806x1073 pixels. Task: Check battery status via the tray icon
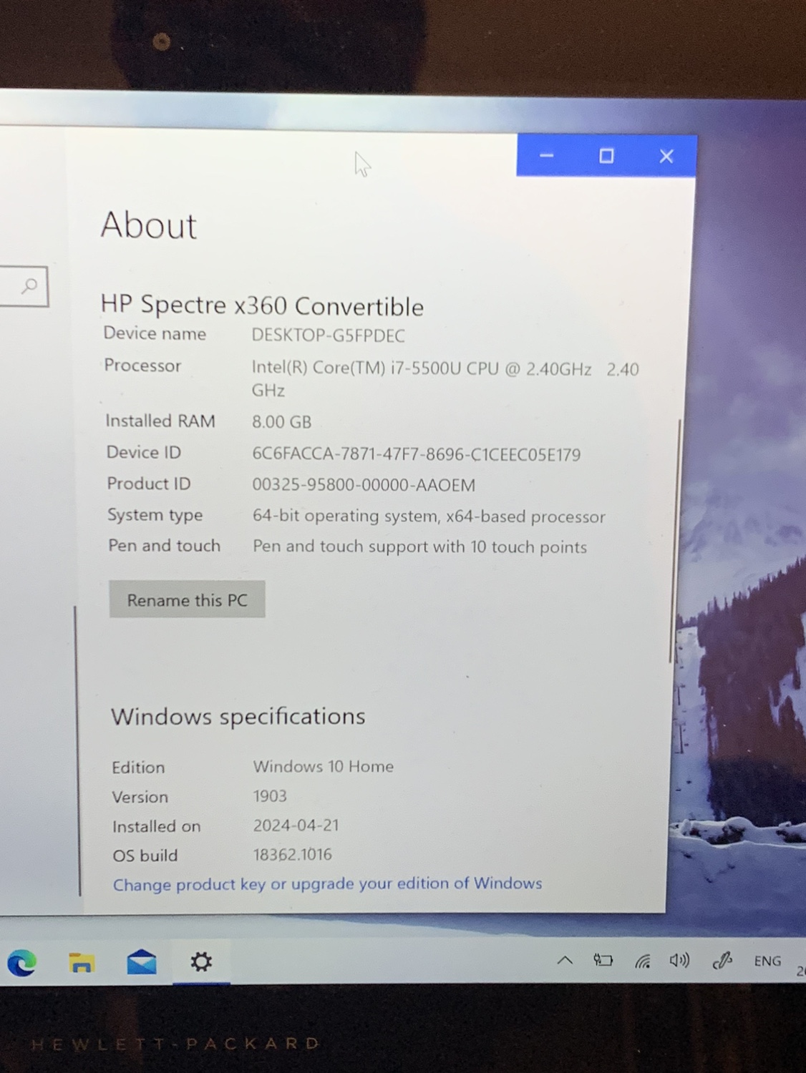click(603, 961)
